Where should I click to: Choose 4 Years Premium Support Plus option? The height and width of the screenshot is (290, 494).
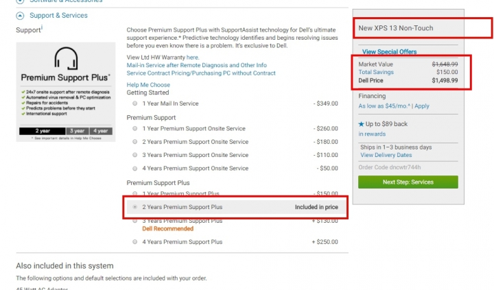coord(135,242)
